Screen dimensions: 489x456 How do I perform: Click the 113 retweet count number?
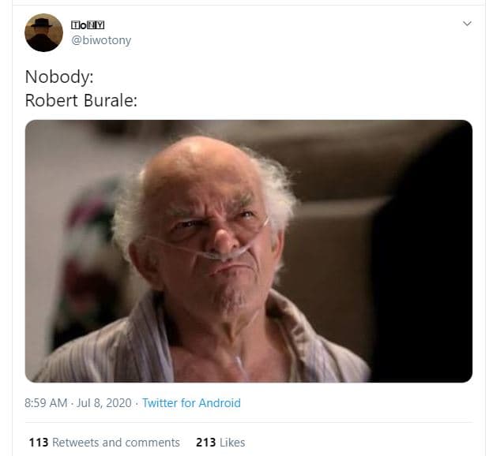39,443
